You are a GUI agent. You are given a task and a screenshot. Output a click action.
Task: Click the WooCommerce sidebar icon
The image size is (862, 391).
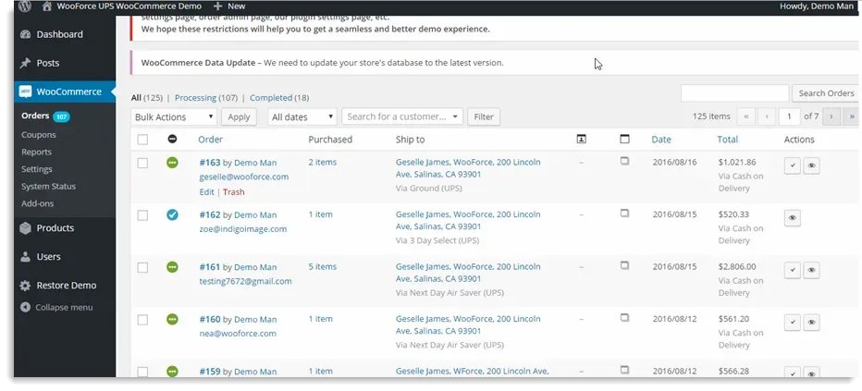tap(25, 92)
